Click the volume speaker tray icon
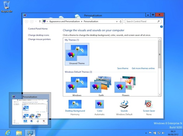The width and height of the screenshot is (183, 136). [163, 133]
